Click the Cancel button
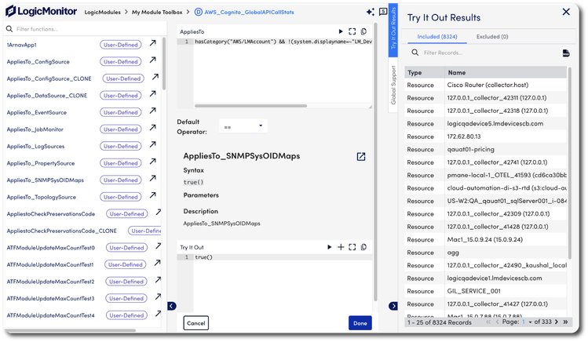 coord(195,322)
